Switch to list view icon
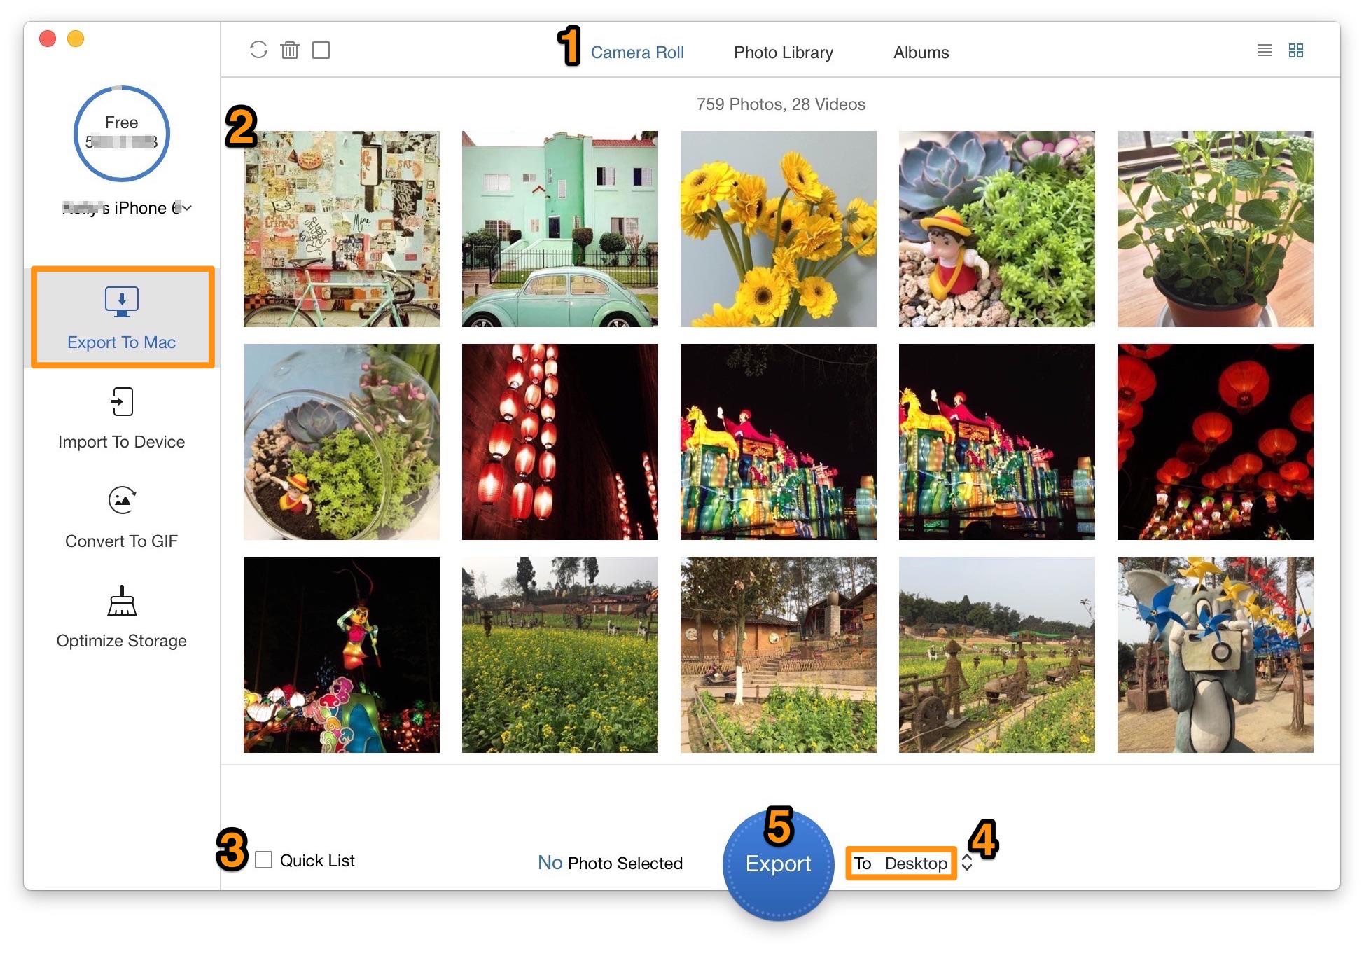Viewport: 1364px width, 970px height. [1264, 50]
